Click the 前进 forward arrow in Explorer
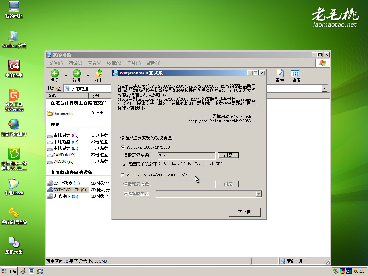Screen dimensions: 368x276 pyautogui.click(x=77, y=76)
